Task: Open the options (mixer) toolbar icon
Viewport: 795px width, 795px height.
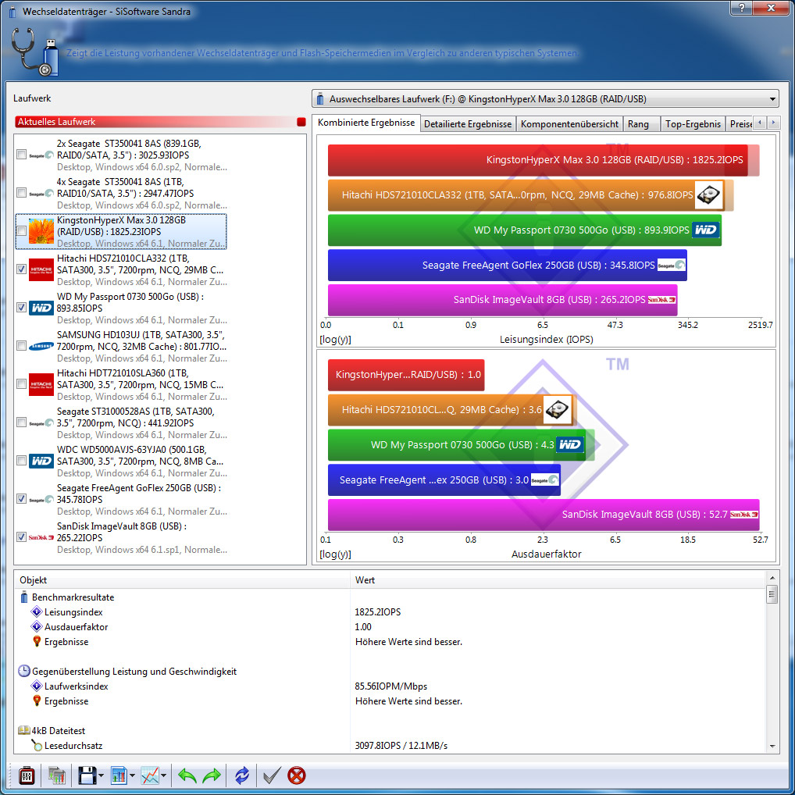Action: click(27, 775)
